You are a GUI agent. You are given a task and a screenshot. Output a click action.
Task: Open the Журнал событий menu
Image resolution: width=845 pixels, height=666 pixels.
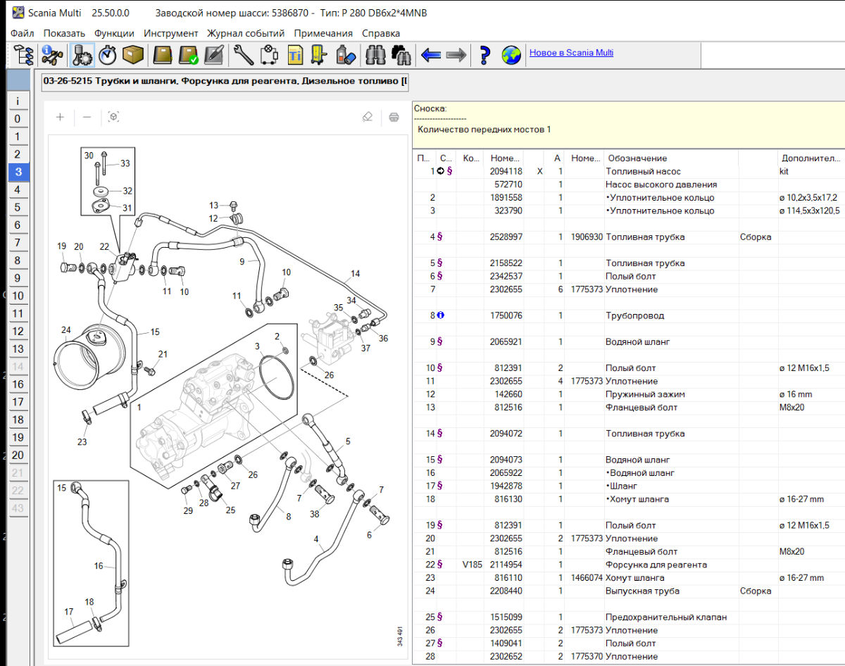246,33
